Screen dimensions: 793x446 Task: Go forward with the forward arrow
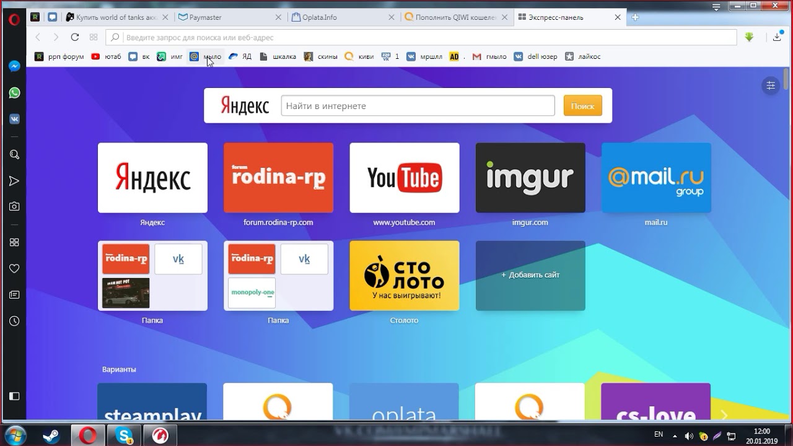coord(56,37)
